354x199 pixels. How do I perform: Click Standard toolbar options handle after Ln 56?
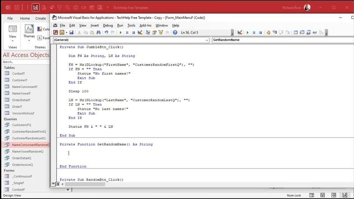[232, 33]
